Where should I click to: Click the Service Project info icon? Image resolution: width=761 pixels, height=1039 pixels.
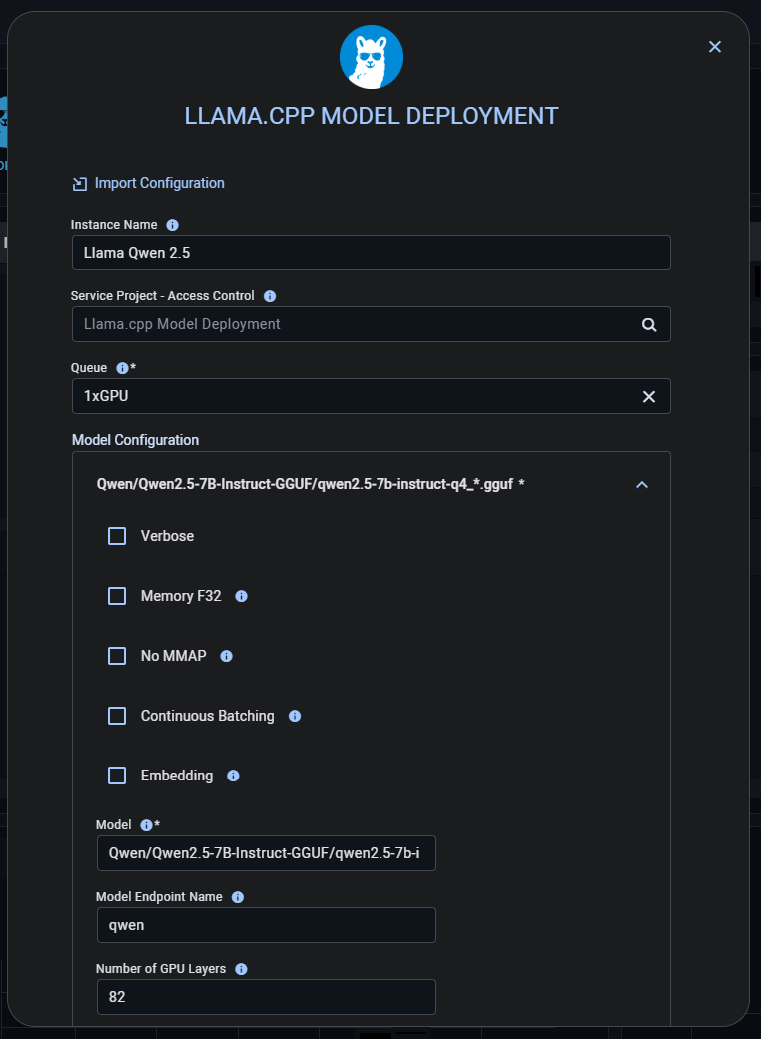270,296
